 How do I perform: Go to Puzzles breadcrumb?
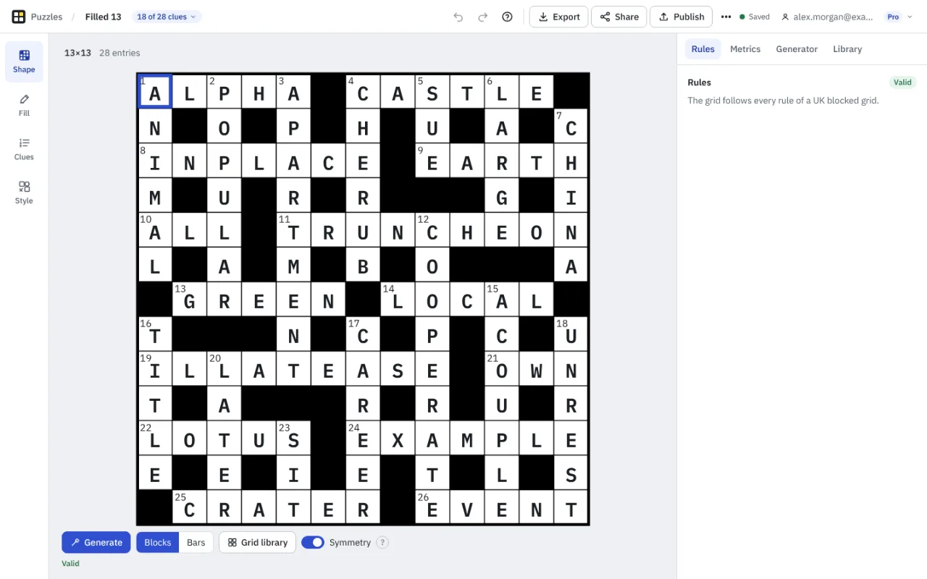(x=46, y=17)
